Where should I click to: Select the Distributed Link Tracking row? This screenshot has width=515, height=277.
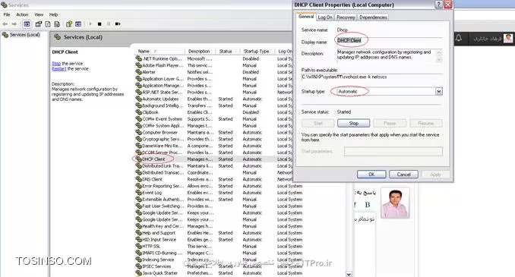pos(213,165)
